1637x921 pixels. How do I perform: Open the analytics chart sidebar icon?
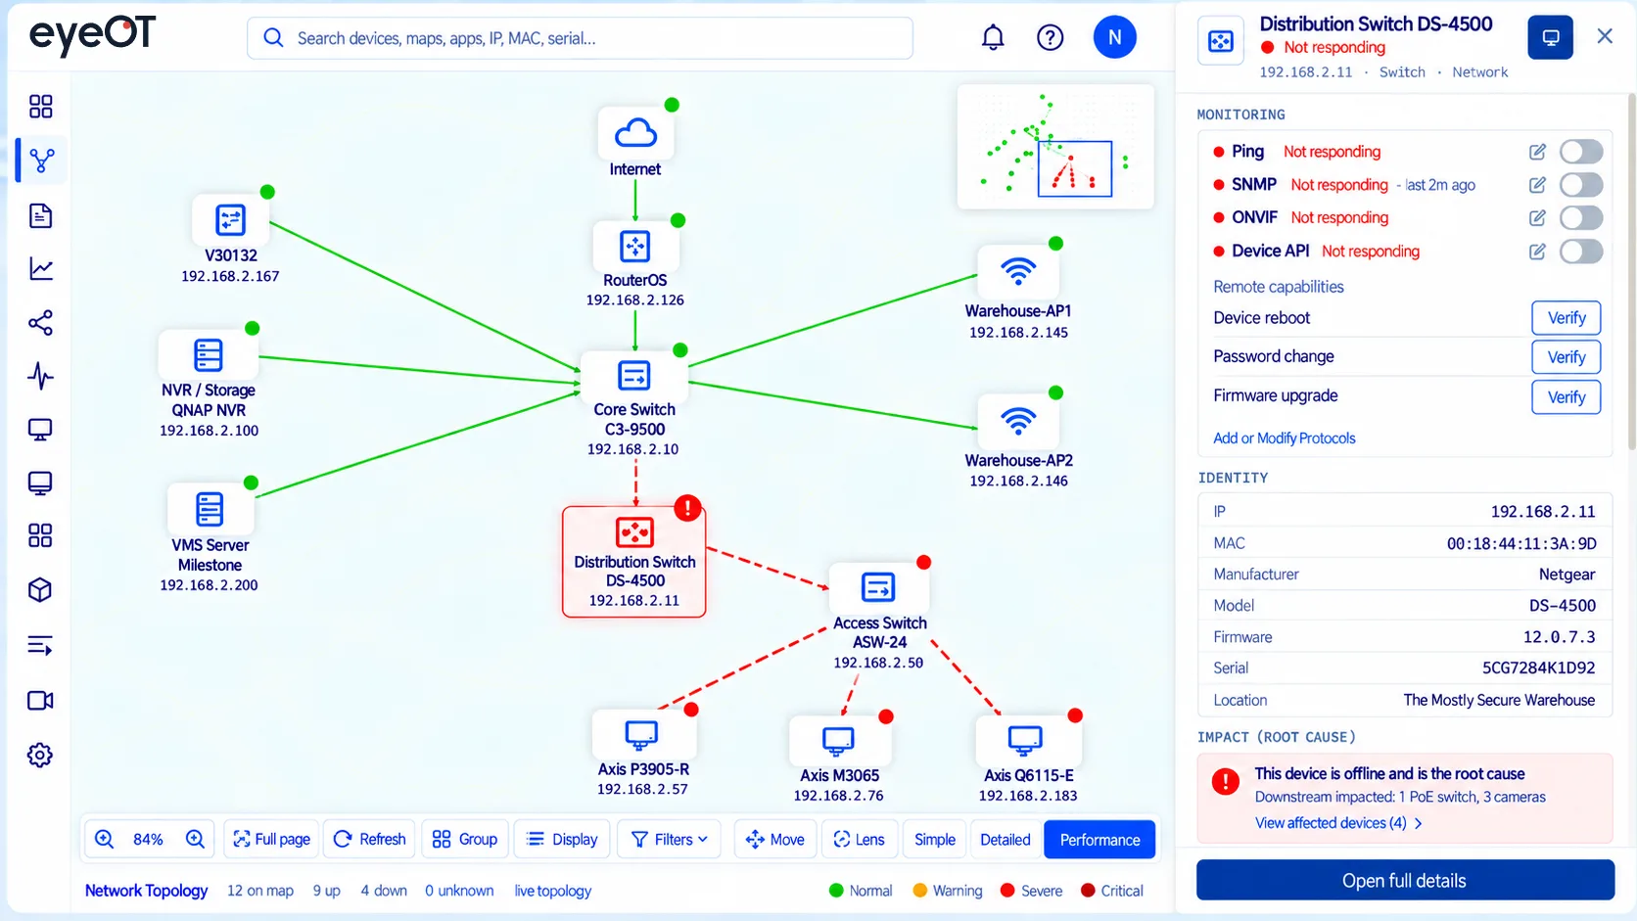pos(40,268)
